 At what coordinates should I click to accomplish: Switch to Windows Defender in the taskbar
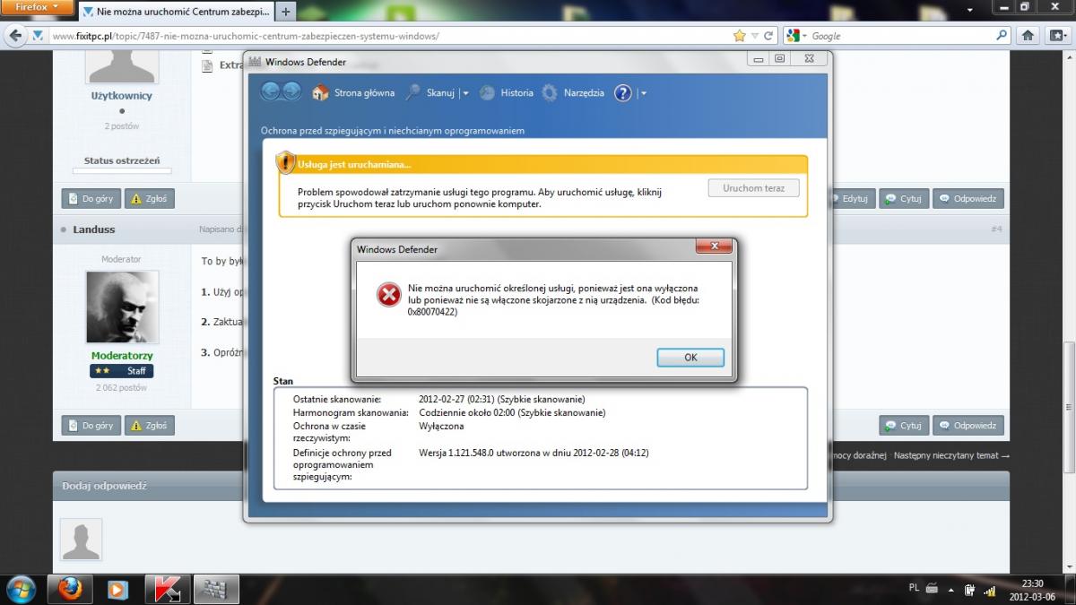coord(215,589)
